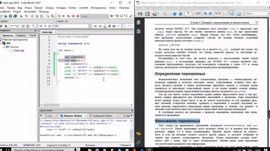Open the wxSmith menu
270x151 pixels.
(84, 8)
